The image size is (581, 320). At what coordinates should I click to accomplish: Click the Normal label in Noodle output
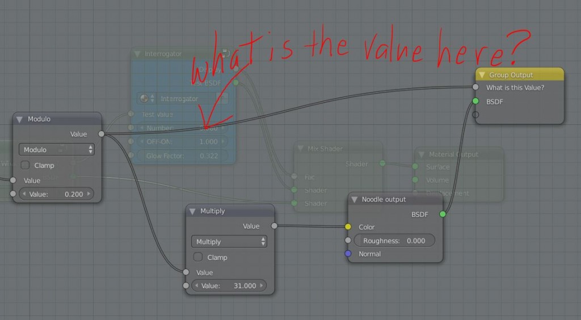[x=369, y=254]
